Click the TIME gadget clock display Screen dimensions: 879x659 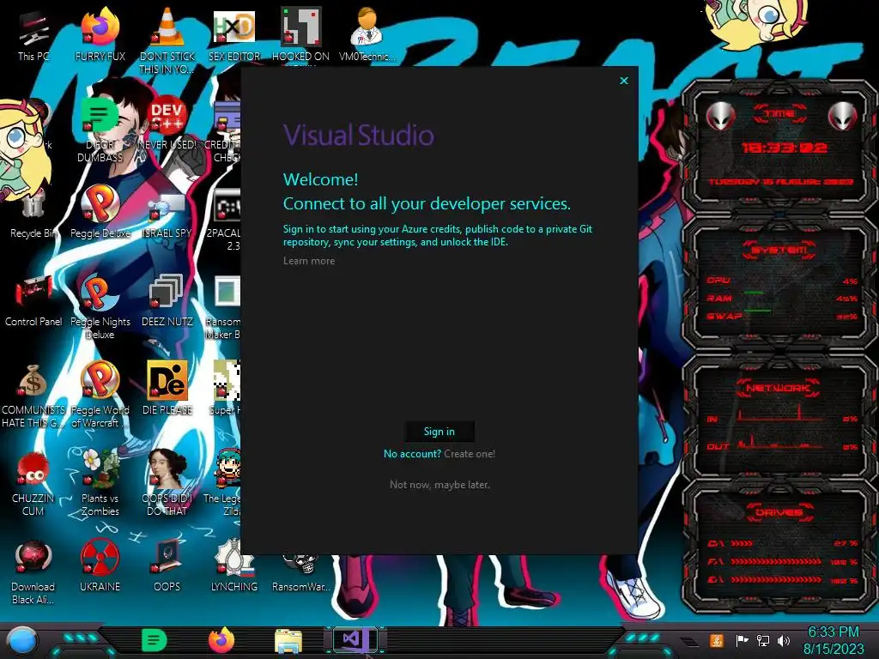point(783,148)
